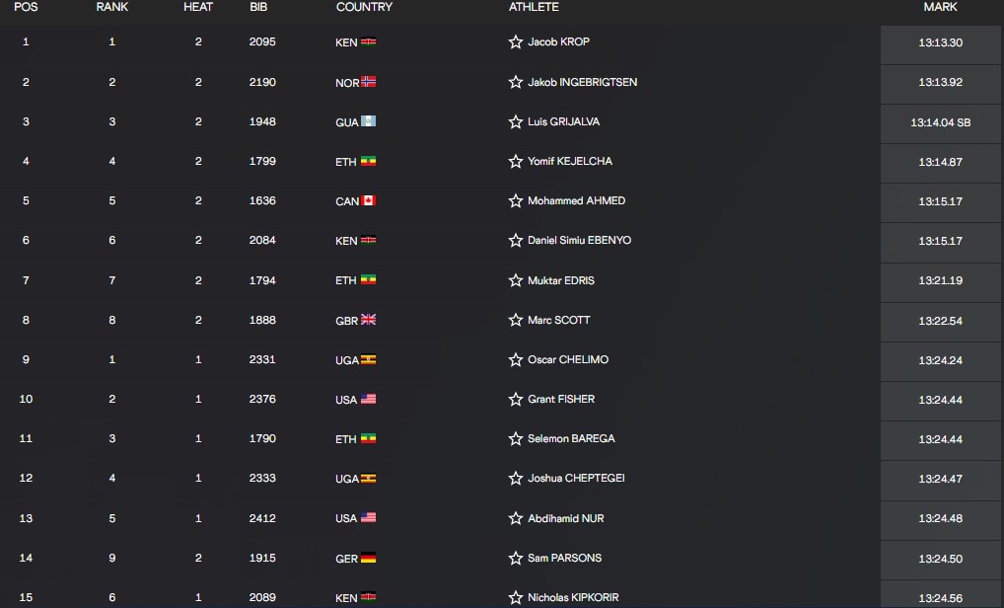Viewport: 1004px width, 608px height.
Task: Mark Mohammed AHMED with the star icon
Action: [x=516, y=201]
